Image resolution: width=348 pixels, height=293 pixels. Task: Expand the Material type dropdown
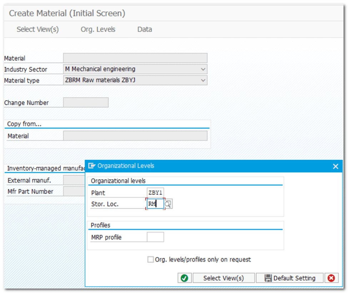pyautogui.click(x=203, y=80)
